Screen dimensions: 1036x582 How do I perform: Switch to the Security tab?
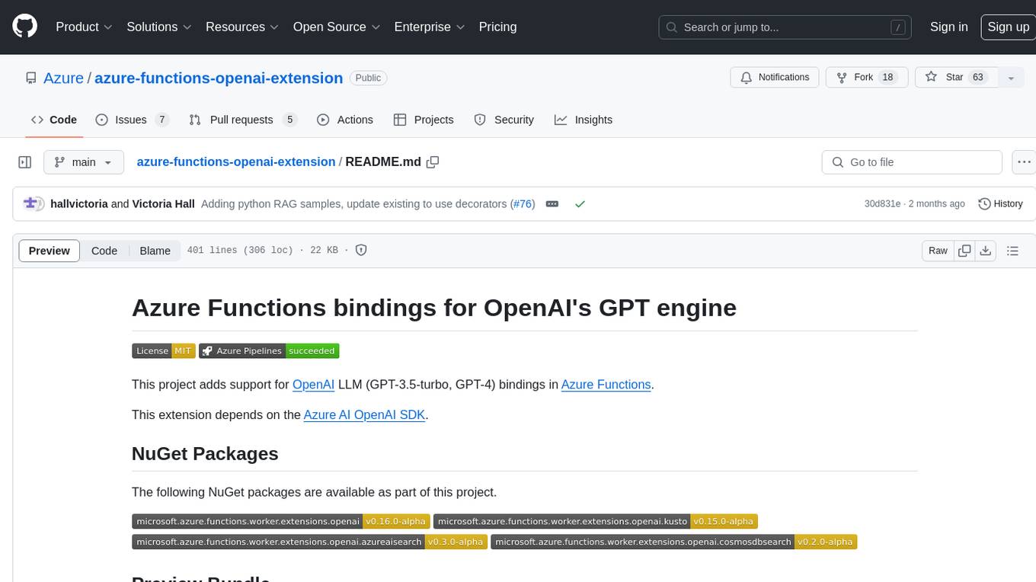pyautogui.click(x=504, y=120)
